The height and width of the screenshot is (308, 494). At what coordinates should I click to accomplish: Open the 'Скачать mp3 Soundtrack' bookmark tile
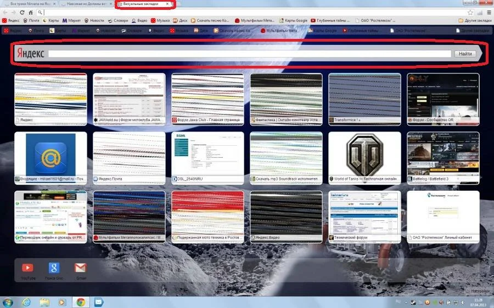[286, 158]
